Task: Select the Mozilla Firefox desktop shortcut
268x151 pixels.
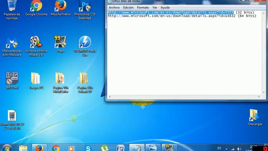Action: [x=61, y=8]
